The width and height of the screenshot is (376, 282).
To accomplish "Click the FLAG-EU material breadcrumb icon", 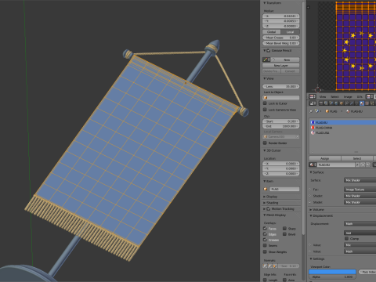I will pyautogui.click(x=348, y=111).
